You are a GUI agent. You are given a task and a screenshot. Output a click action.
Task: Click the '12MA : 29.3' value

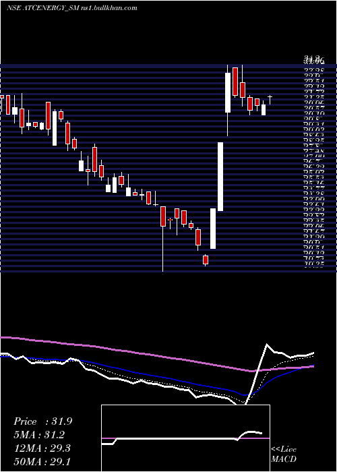click(42, 448)
